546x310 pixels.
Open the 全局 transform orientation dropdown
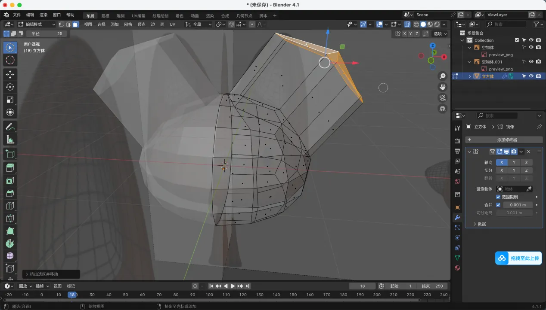[x=199, y=24]
